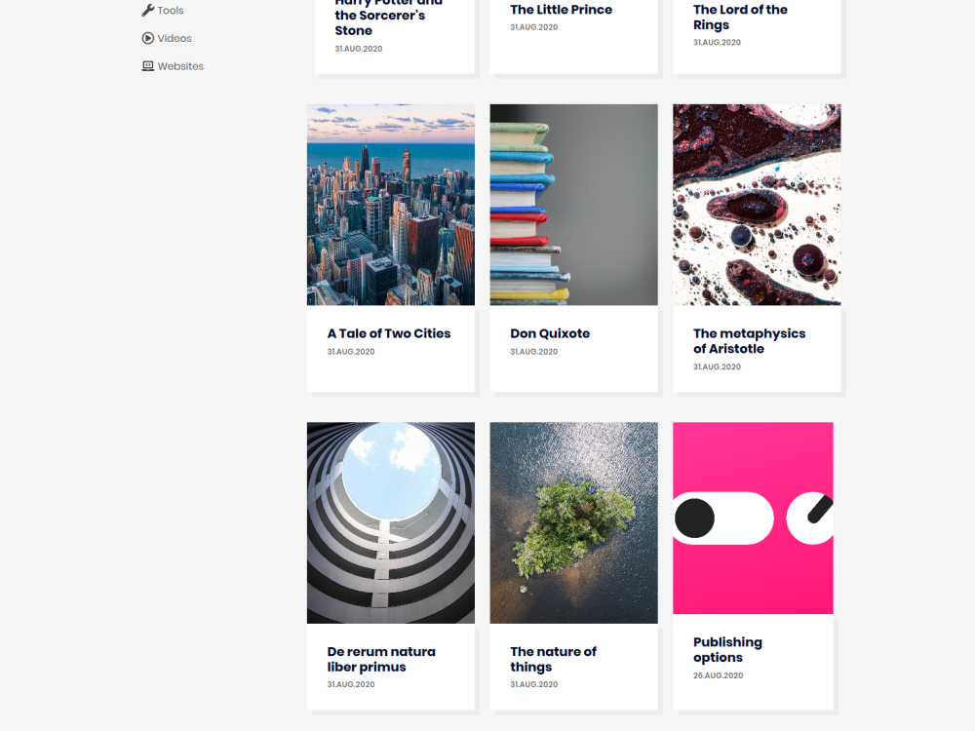Click the wrench icon next to Tools
This screenshot has width=975, height=731.
click(x=145, y=9)
